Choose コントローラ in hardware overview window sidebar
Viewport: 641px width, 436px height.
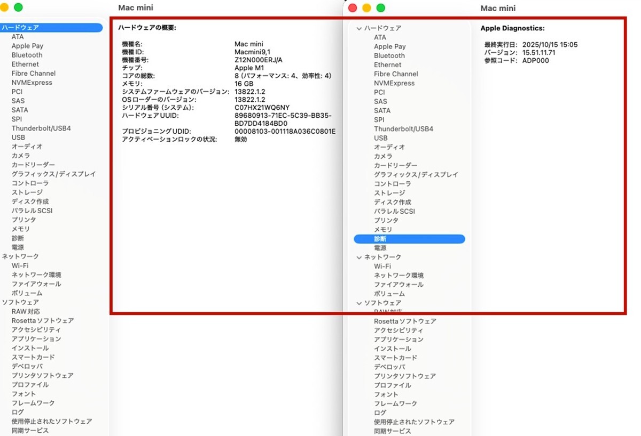30,183
